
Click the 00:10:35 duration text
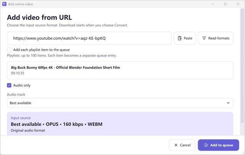18,73
